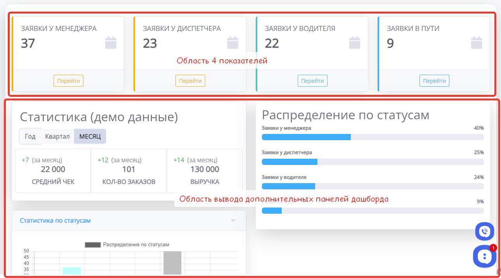Click the 40% percentage label
The height and width of the screenshot is (278, 501).
point(479,128)
